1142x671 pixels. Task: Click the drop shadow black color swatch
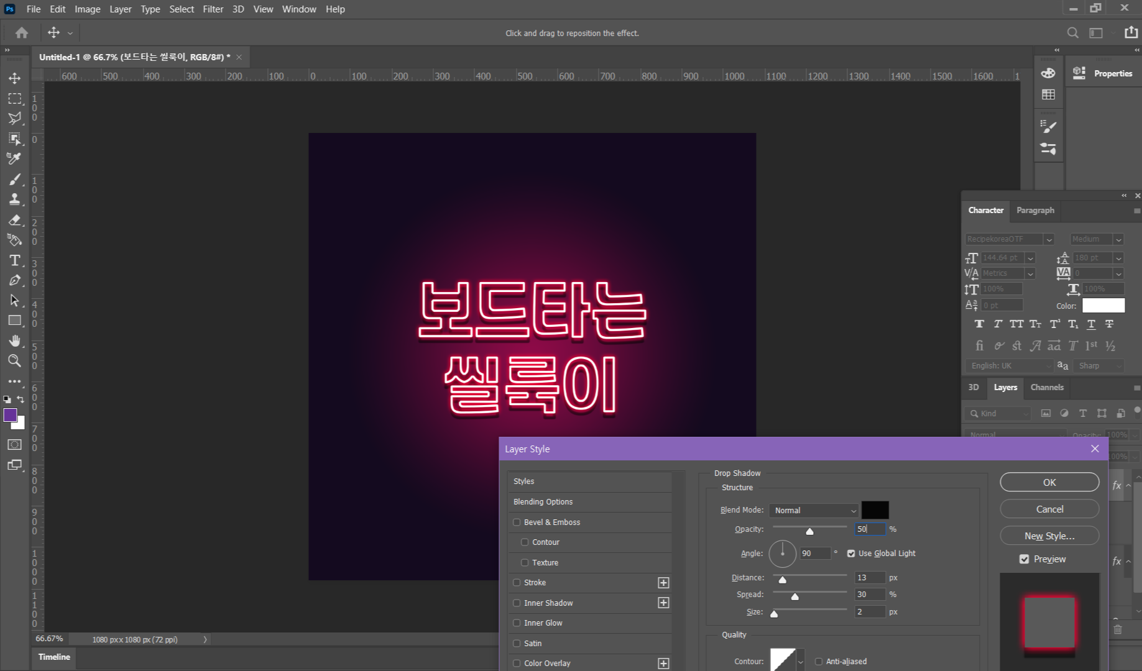click(x=875, y=510)
